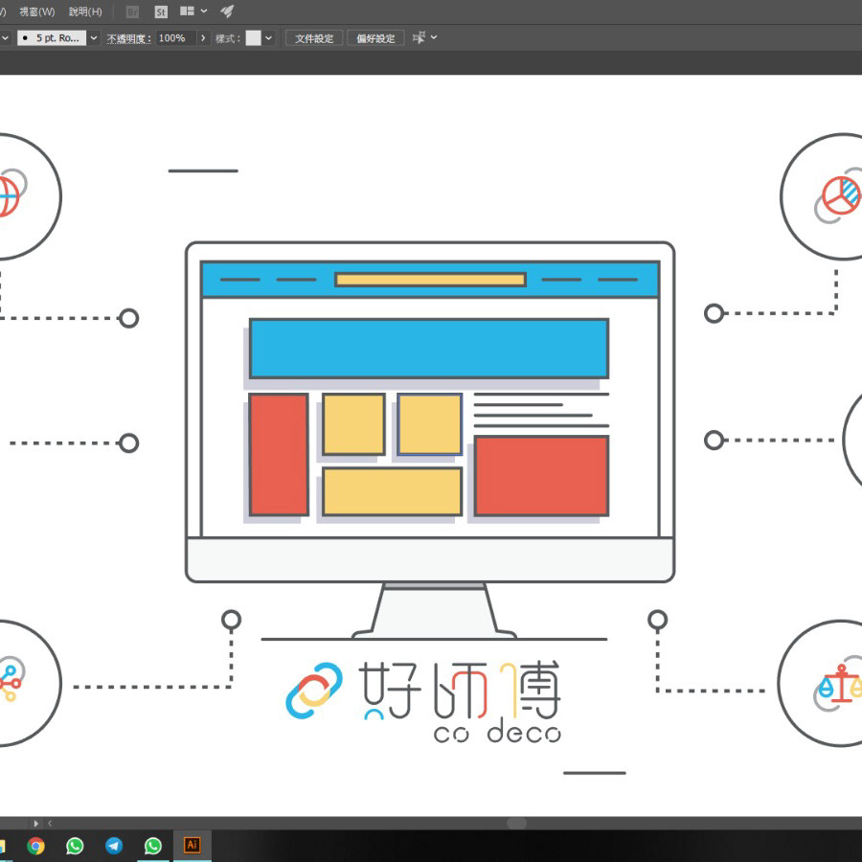Click the 偏好設定 button

pos(375,38)
